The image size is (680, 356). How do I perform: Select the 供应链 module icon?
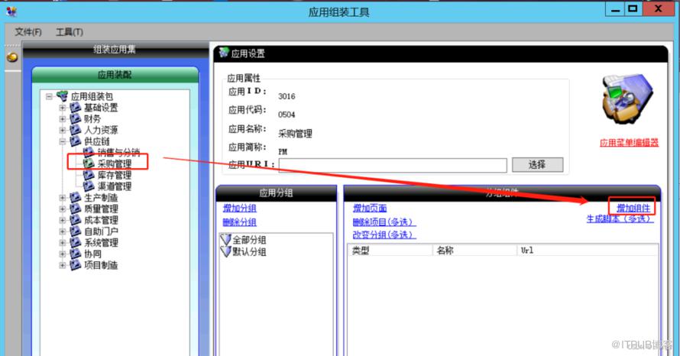(x=76, y=141)
